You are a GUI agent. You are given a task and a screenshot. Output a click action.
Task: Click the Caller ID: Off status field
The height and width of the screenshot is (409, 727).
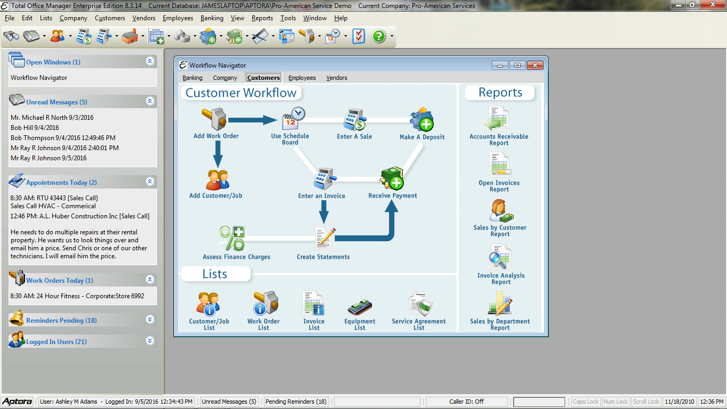point(467,402)
